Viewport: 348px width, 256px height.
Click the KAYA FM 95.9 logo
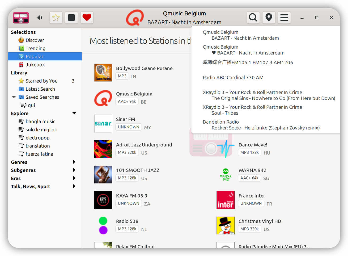point(103,200)
